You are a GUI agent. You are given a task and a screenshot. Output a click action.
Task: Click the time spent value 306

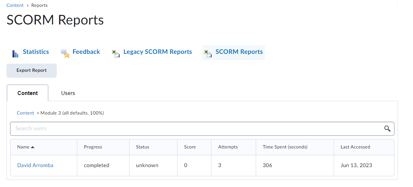point(268,165)
